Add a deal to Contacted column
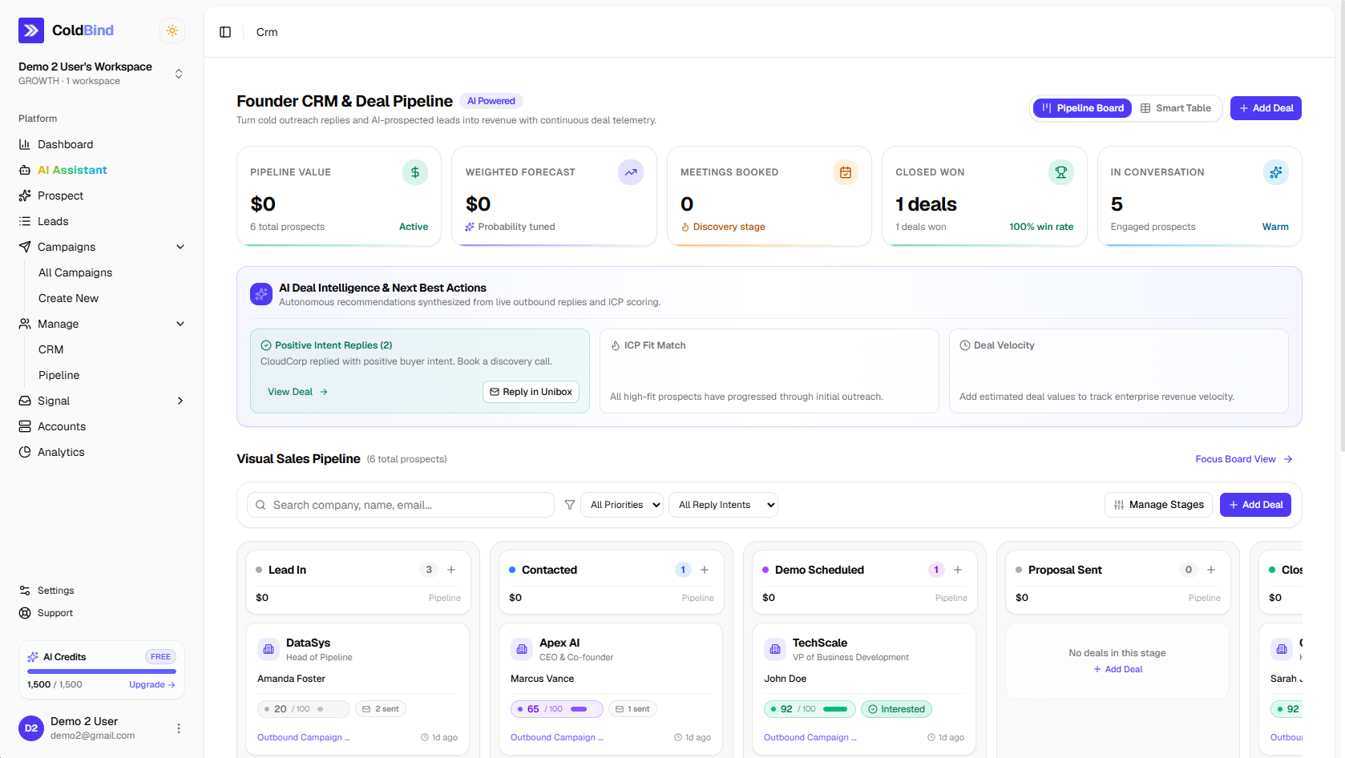 tap(705, 570)
